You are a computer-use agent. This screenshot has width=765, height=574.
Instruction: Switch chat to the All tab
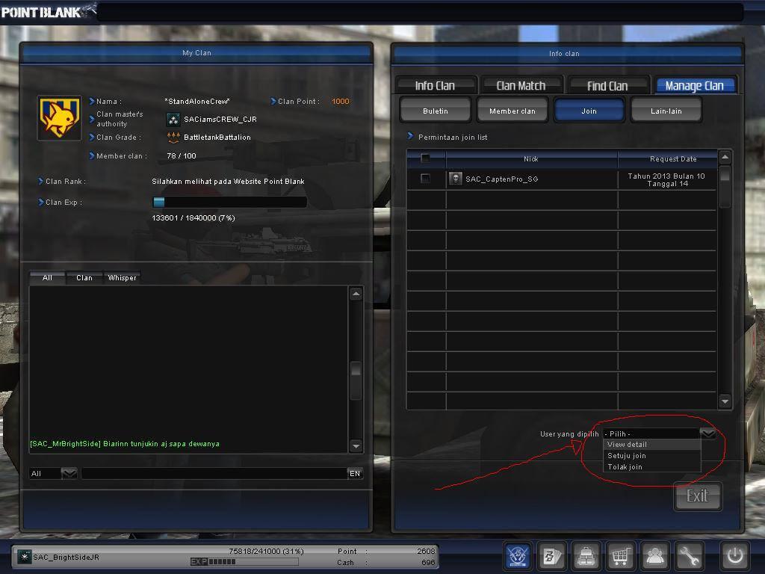tap(47, 278)
